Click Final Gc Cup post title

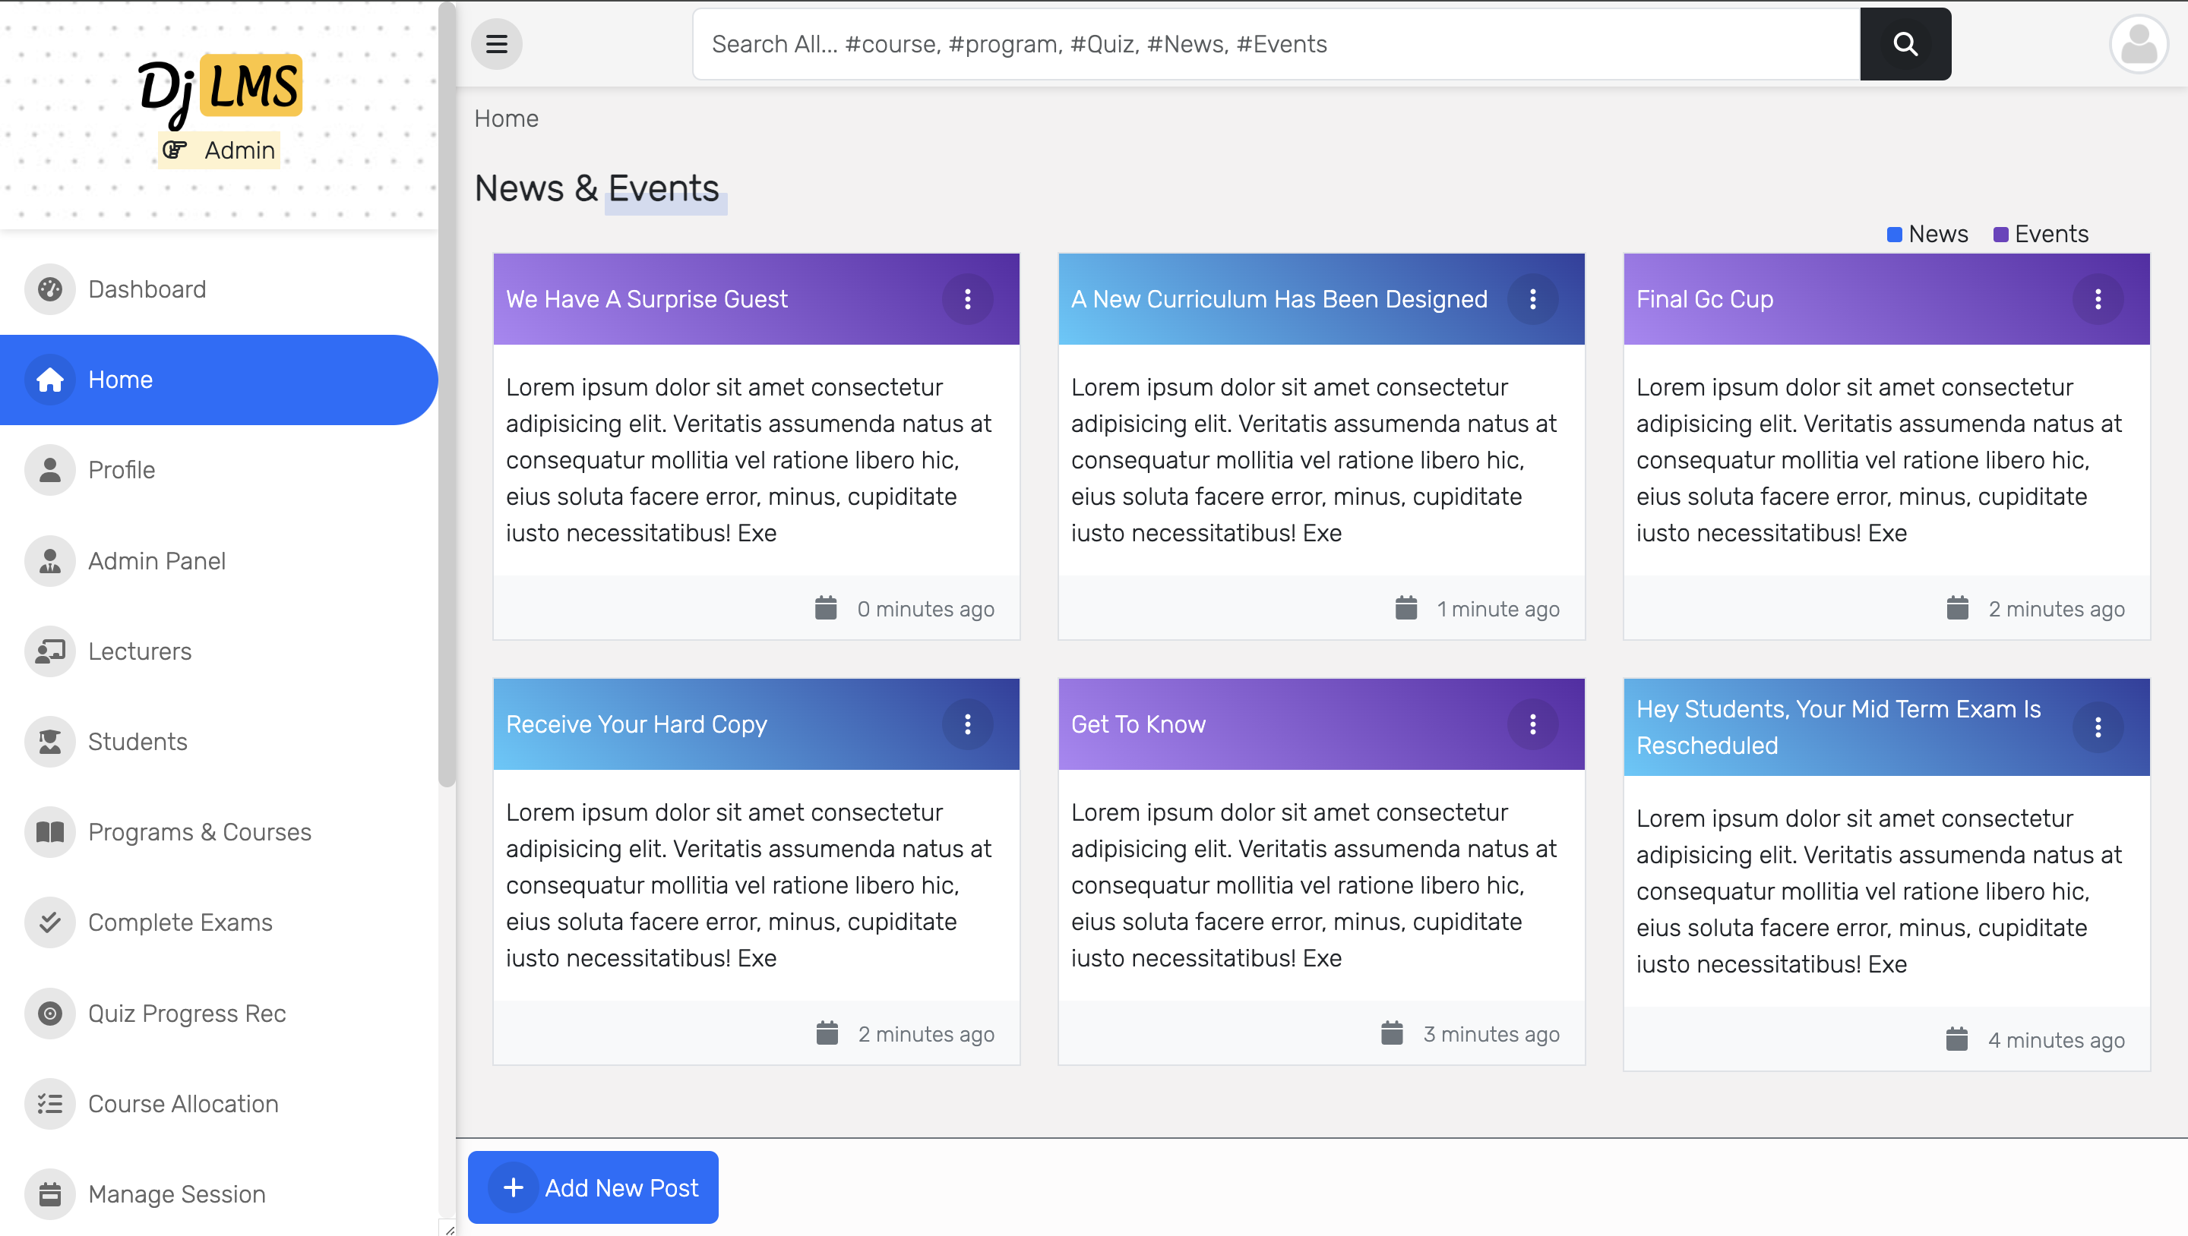1705,299
